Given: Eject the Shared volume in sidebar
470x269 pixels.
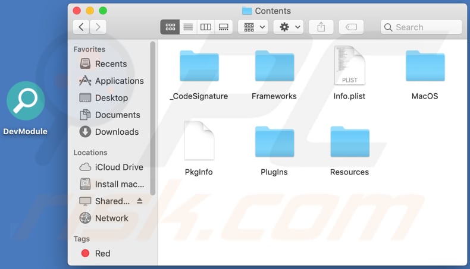Looking at the screenshot, I should 140,201.
